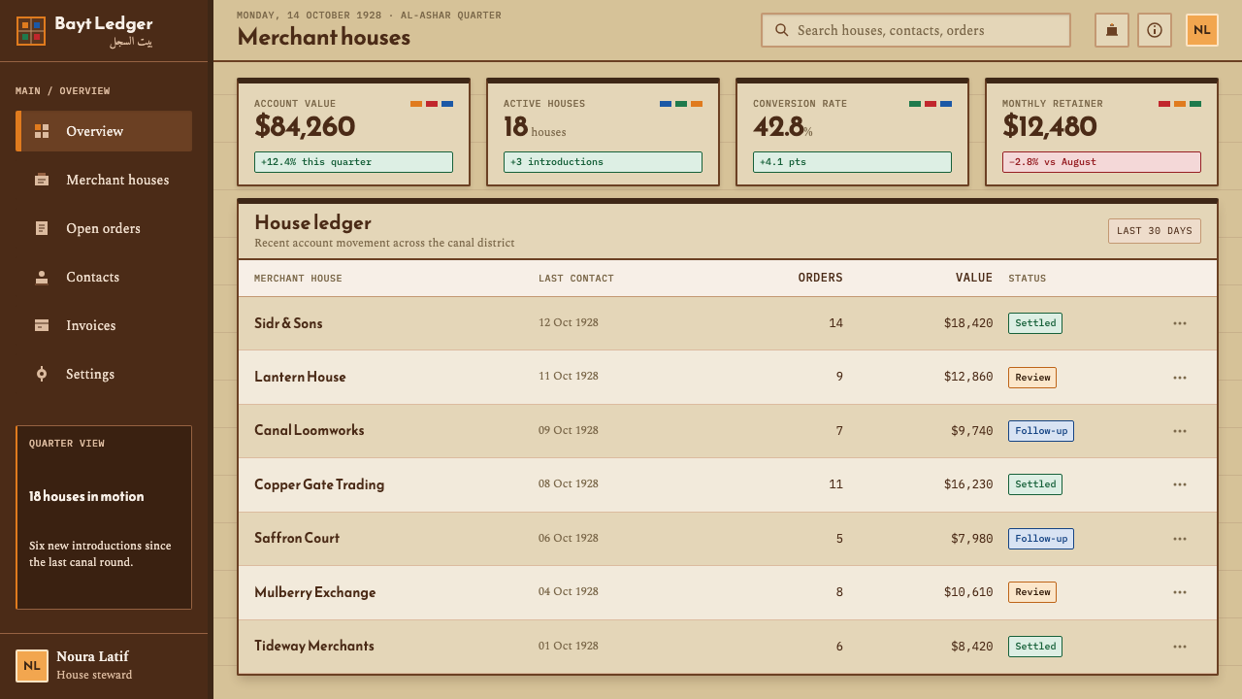Open the more options for Sidr & Sons
Viewport: 1242px width, 699px height.
1180,323
